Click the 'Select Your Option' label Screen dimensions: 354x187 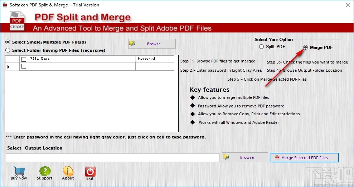[273, 40]
